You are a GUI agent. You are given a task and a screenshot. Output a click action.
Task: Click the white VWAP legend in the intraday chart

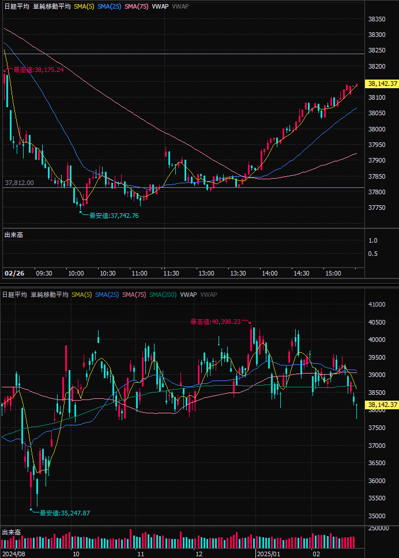click(160, 6)
